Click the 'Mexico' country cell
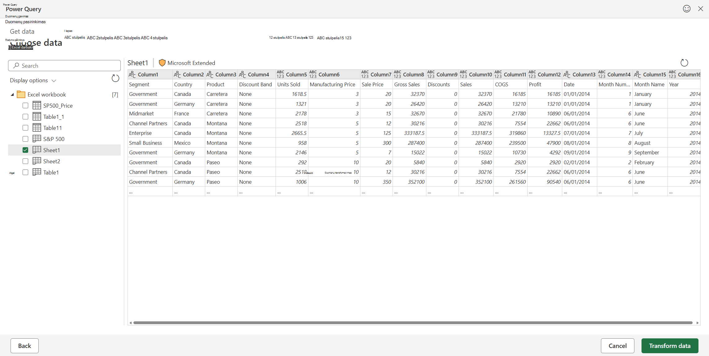 (x=189, y=143)
